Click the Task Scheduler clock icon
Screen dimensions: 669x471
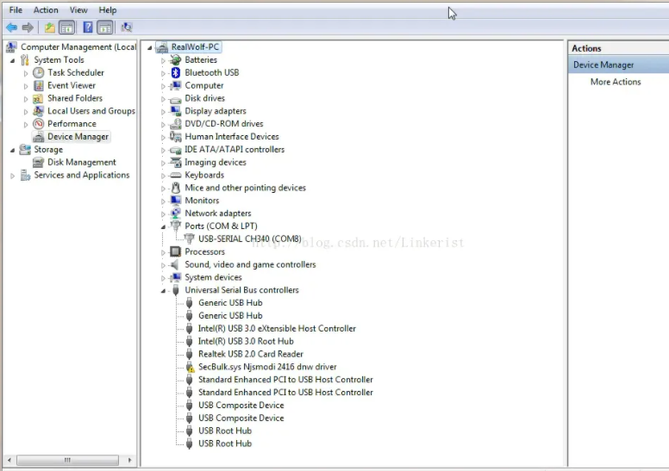39,72
